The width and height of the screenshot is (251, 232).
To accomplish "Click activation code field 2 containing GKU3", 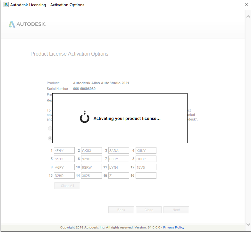I will click(x=91, y=150).
